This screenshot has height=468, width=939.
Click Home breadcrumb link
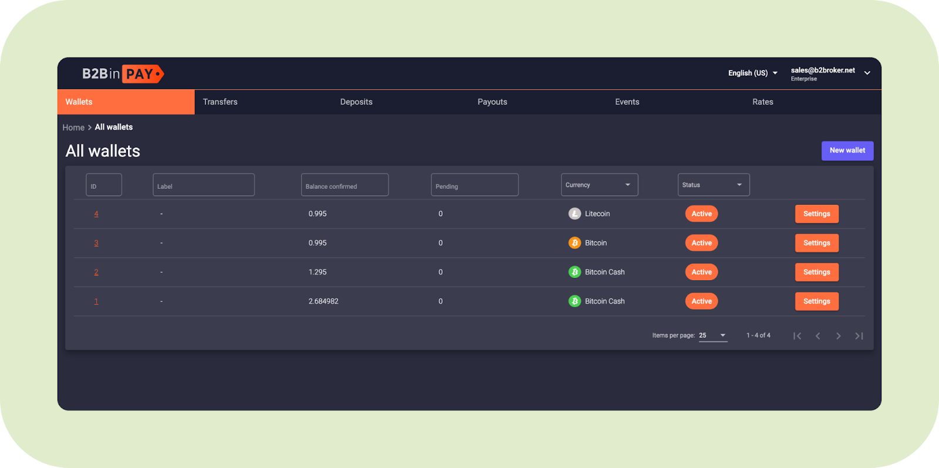(73, 127)
